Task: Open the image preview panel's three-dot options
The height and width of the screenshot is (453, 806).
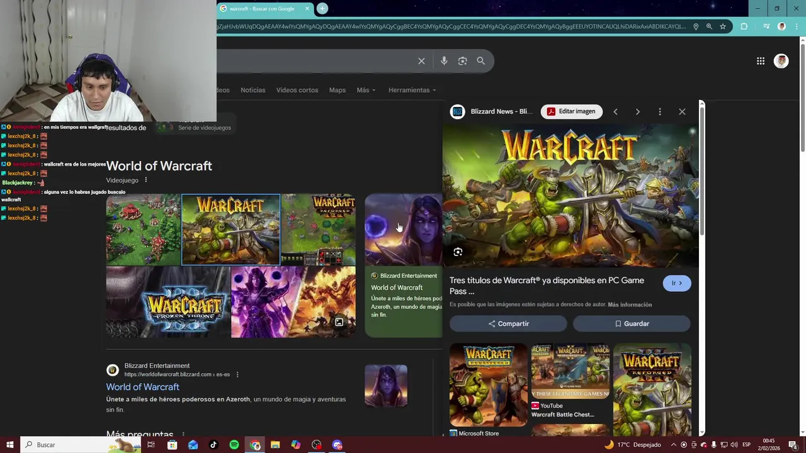Action: 659,111
